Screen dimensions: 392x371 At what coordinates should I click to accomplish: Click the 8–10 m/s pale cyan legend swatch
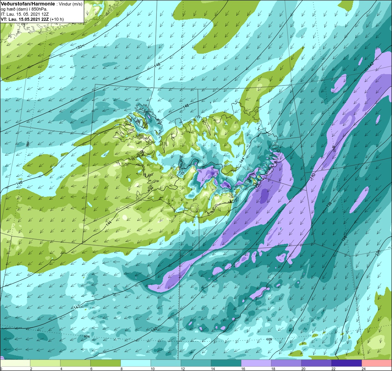[136, 363]
